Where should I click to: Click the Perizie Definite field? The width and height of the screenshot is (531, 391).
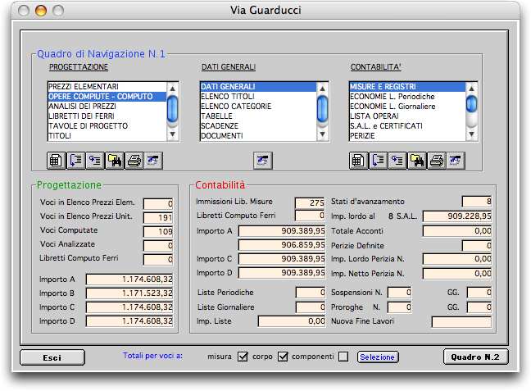tap(477, 246)
